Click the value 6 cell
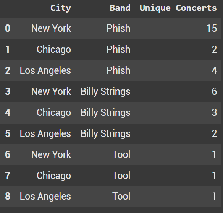This screenshot has height=213, width=223. point(214,91)
